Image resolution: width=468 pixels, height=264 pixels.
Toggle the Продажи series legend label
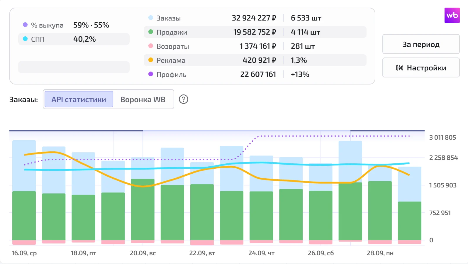point(172,32)
